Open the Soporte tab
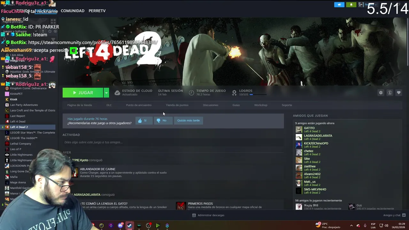This screenshot has height=230, width=409. coord(287,105)
